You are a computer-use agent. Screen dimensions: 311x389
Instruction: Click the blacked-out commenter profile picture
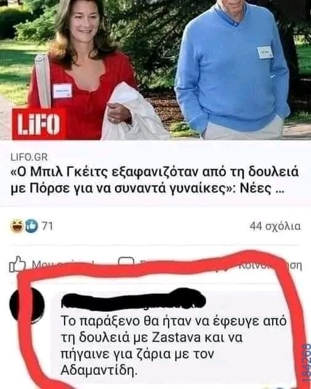click(27, 305)
